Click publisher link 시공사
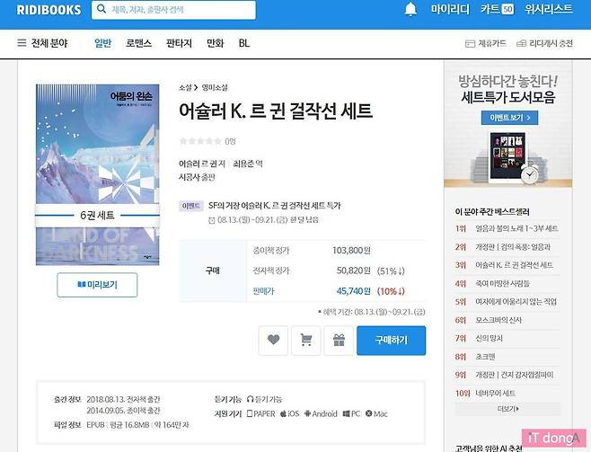 pos(190,177)
